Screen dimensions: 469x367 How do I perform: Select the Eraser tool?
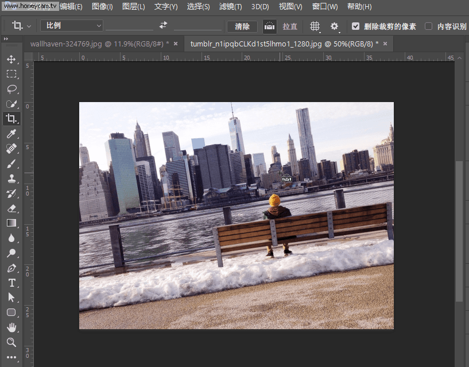[x=11, y=208]
